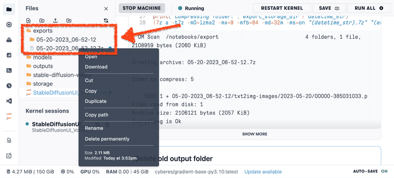Open the Visual Studio Code sidebar icon
The height and width of the screenshot is (178, 394).
click(x=9, y=101)
